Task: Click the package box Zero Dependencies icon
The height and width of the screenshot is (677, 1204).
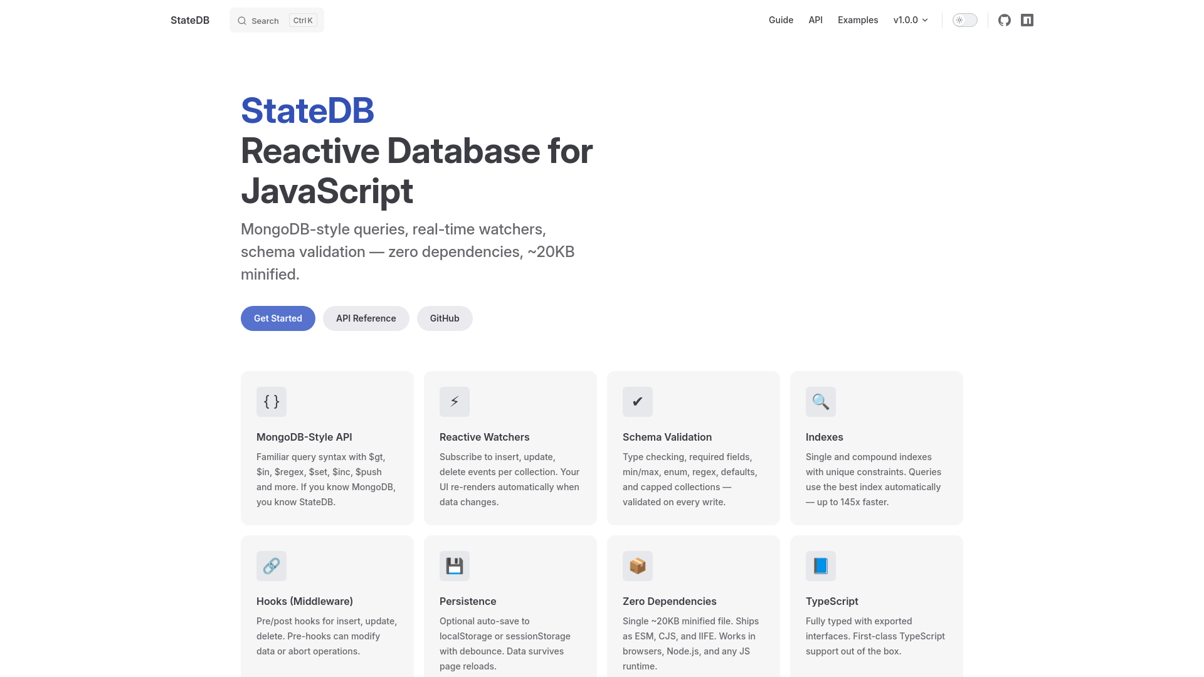Action: [638, 566]
